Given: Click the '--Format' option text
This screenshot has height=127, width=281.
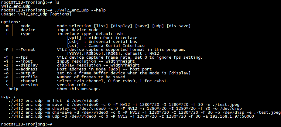Looking at the screenshot, I should (26, 50).
